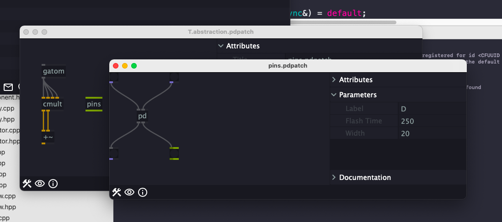Click the T.abstraction.pdpatch title bar text

(x=221, y=32)
